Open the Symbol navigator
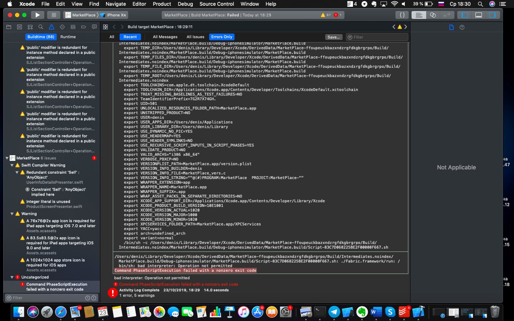 click(x=30, y=27)
